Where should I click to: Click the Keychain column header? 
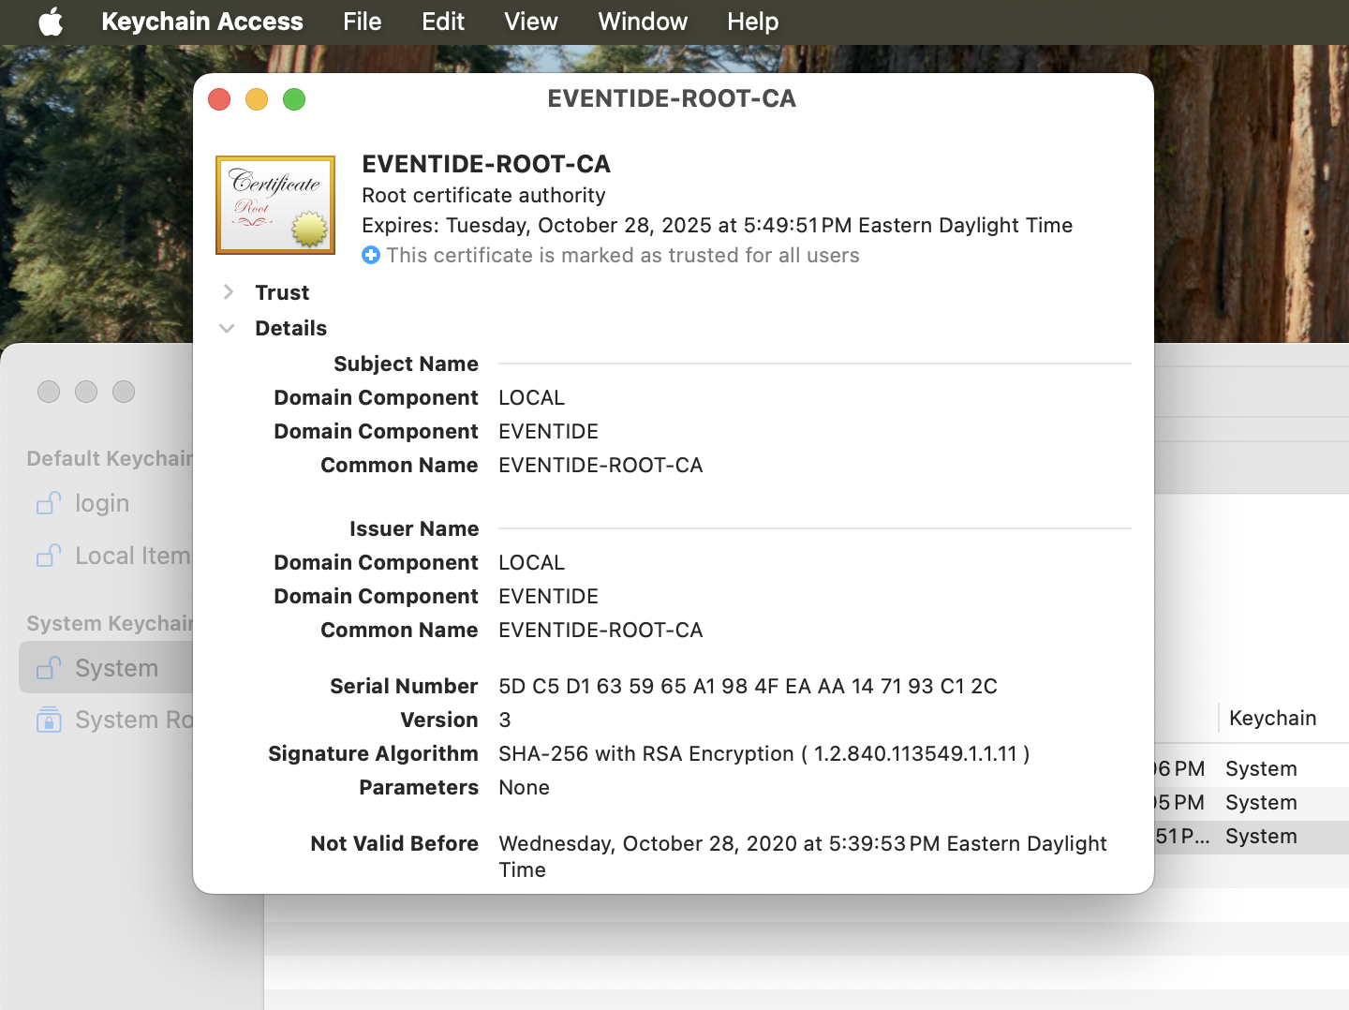[x=1272, y=718]
